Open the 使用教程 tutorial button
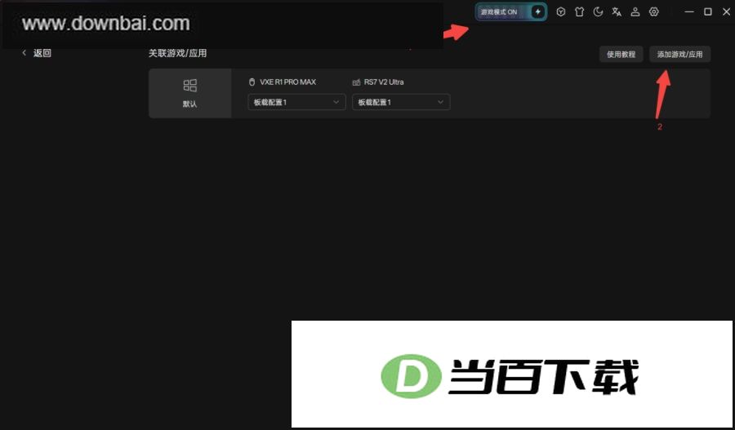The height and width of the screenshot is (430, 735). click(621, 55)
